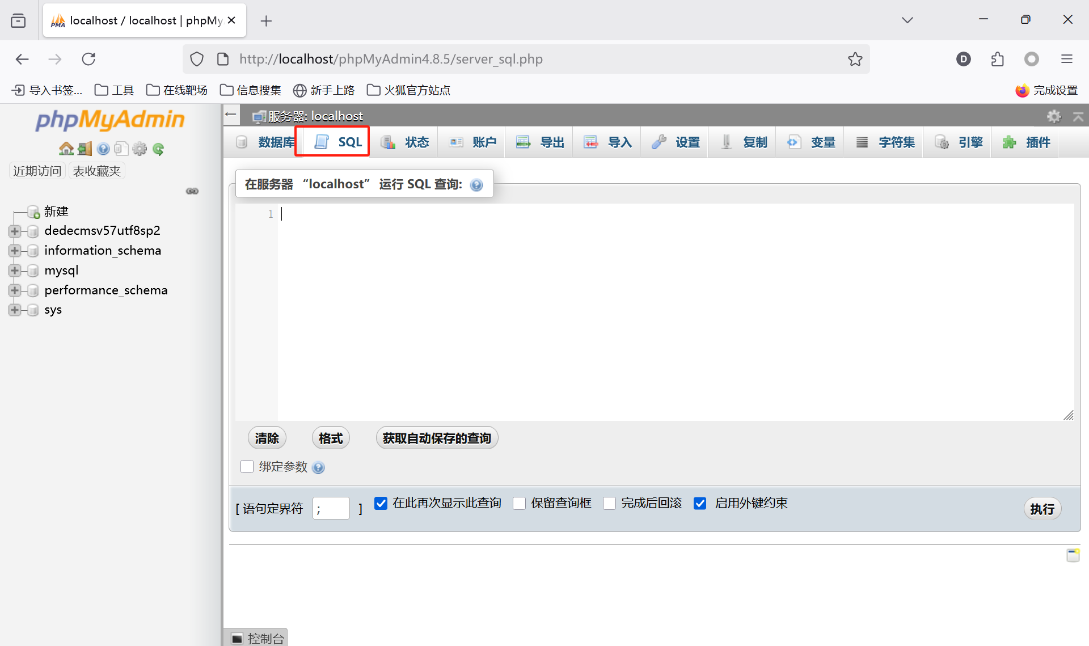This screenshot has height=646, width=1089.
Task: Open Firefox application hamburger menu
Action: click(1067, 59)
